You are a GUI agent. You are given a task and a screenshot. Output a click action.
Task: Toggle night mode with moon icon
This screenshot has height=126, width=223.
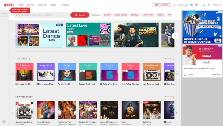tap(204, 5)
